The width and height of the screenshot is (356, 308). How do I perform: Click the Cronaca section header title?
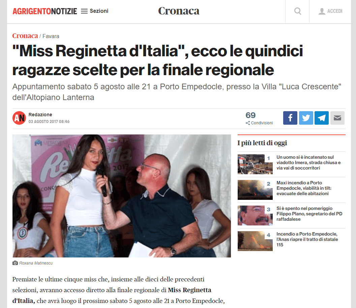(x=179, y=11)
